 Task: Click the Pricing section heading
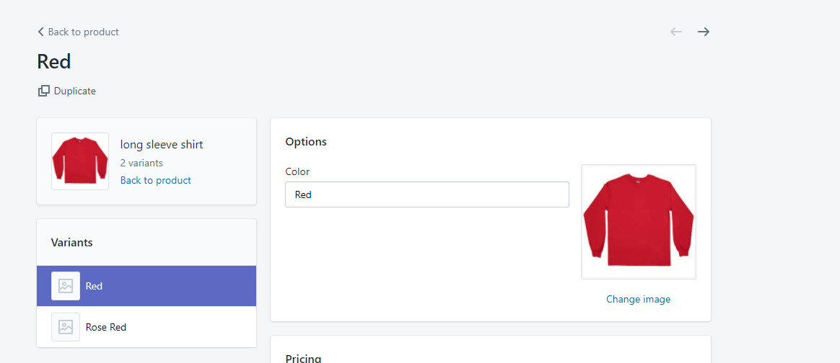(303, 358)
